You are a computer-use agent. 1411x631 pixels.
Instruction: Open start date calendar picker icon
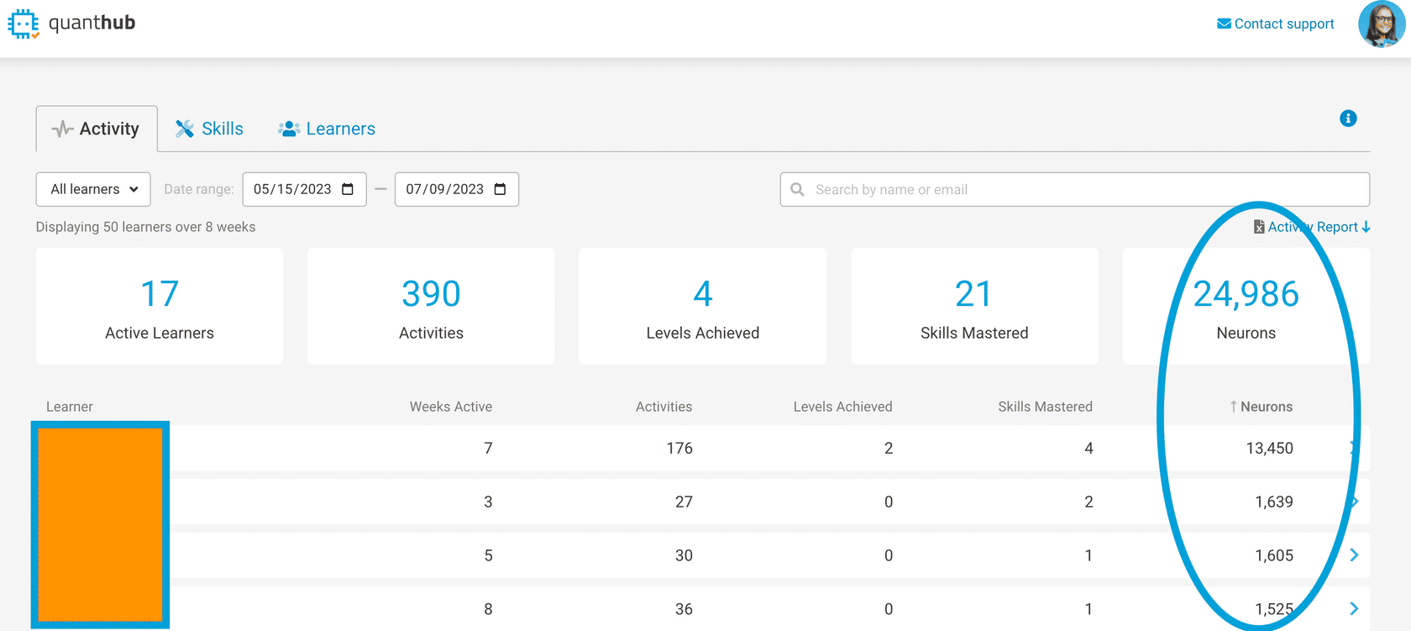click(348, 189)
